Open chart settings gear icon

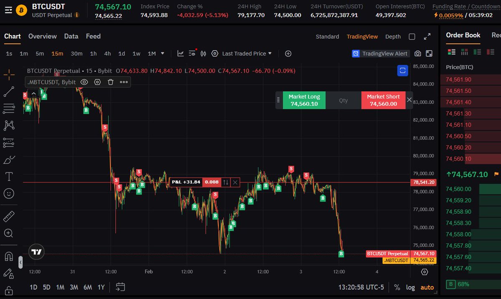point(215,53)
